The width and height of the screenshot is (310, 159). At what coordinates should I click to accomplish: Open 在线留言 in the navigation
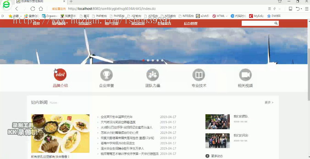[x=164, y=23]
